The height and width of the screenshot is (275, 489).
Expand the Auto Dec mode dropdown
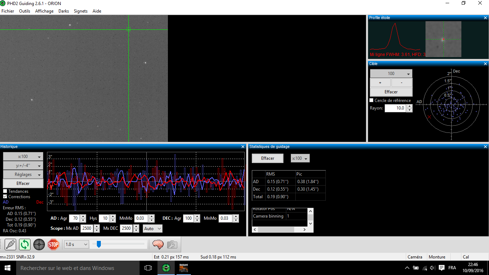(x=152, y=229)
